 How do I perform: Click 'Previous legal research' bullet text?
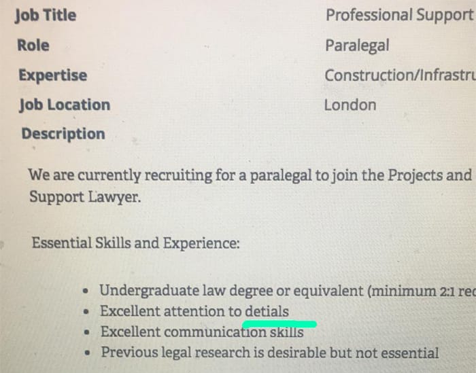[x=270, y=353]
